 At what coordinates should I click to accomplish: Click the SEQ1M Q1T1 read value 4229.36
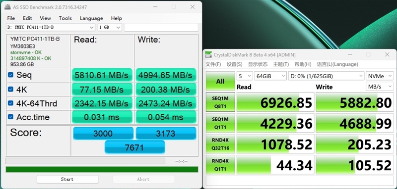pos(275,123)
